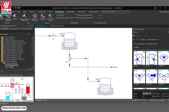Collapse the PFB (P&I diagrams) node

tap(2, 63)
